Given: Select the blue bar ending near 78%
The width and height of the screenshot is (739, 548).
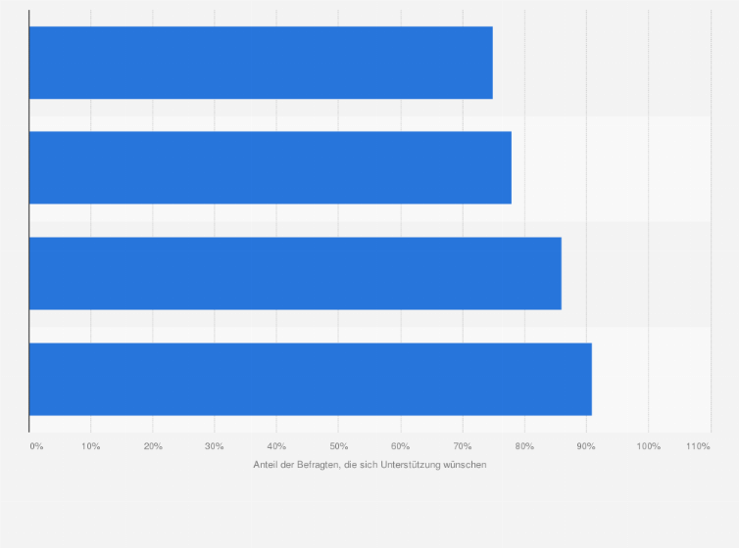Looking at the screenshot, I should pyautogui.click(x=271, y=168).
